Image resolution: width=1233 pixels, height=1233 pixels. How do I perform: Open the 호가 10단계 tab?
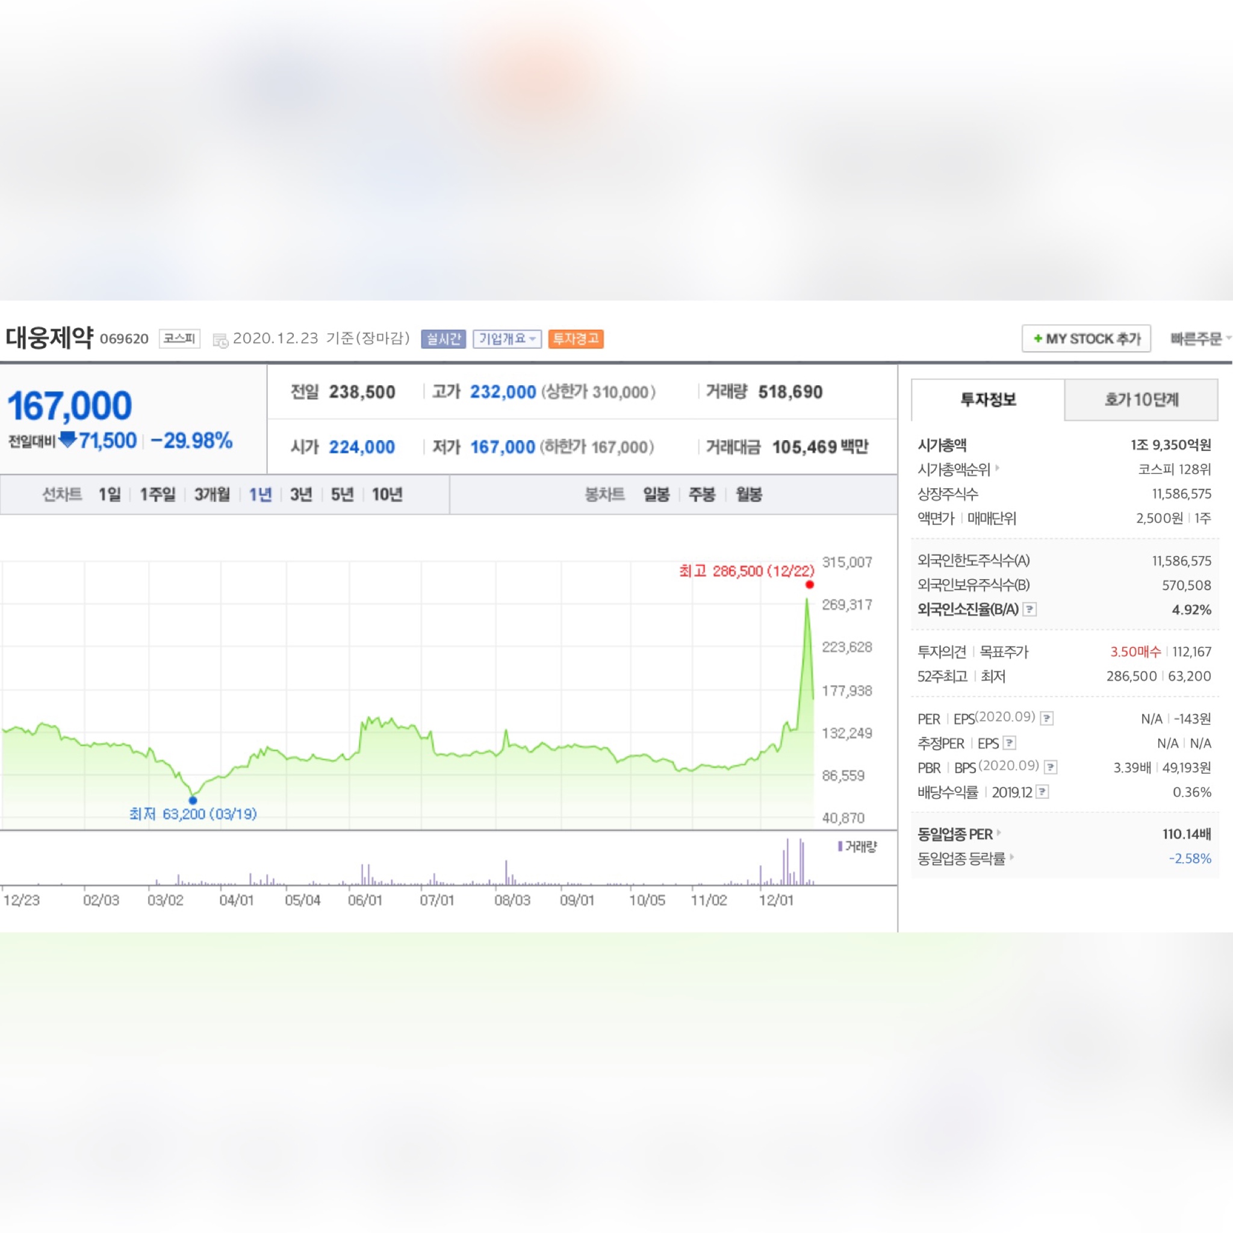coord(1141,400)
